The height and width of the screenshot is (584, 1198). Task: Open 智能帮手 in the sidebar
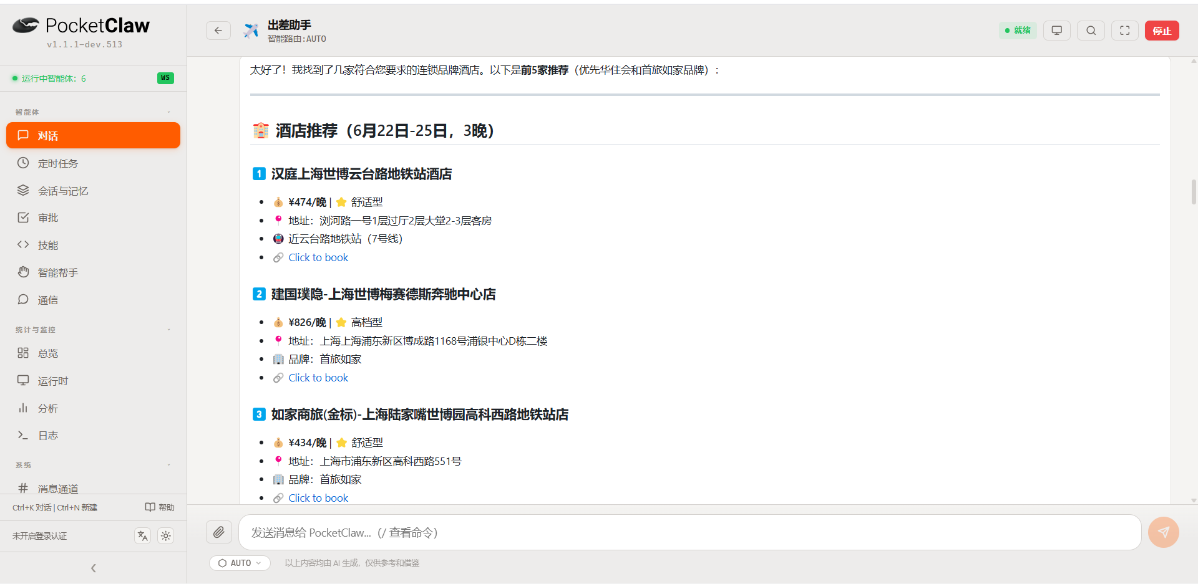(93, 272)
